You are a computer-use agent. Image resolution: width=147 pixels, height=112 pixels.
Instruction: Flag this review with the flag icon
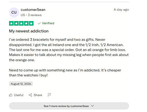point(49,95)
